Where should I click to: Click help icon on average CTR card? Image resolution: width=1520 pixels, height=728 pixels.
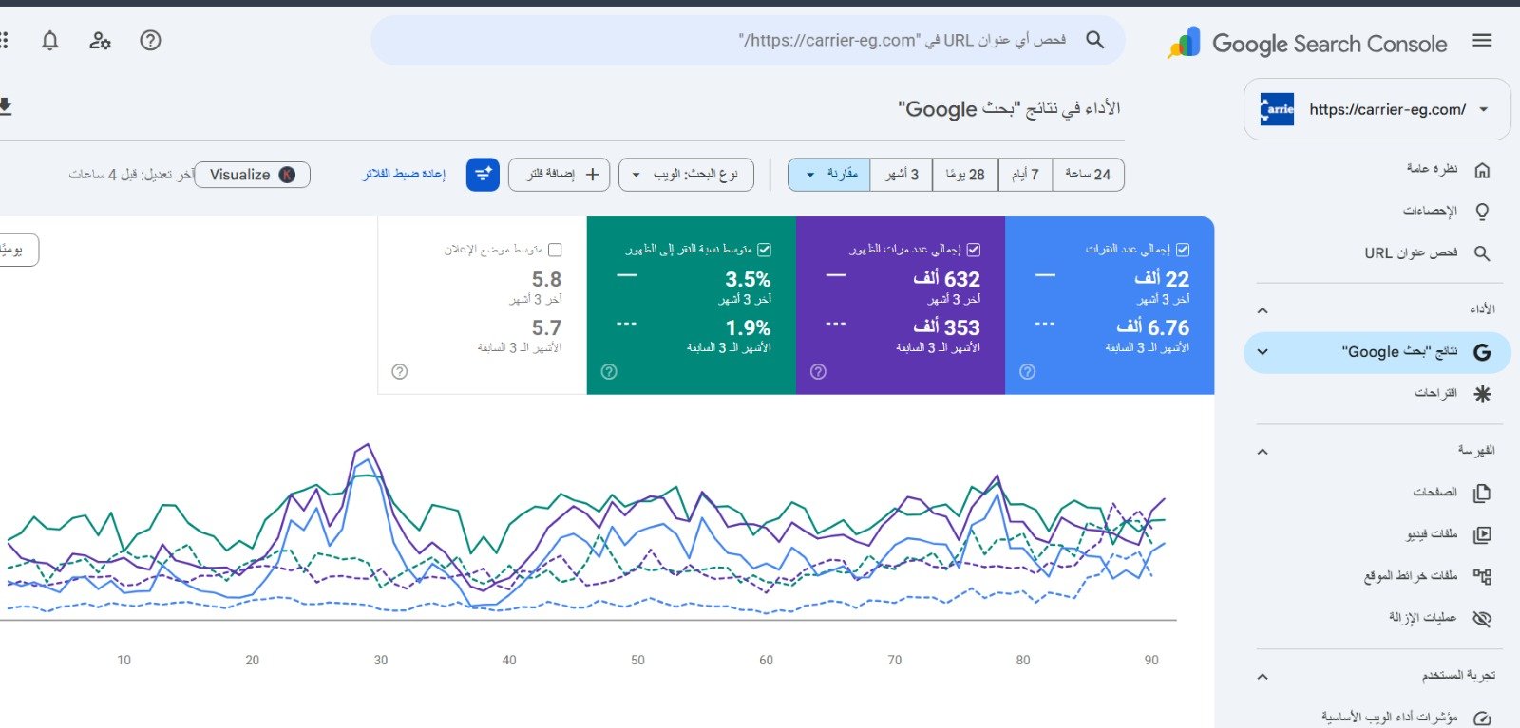(x=609, y=372)
